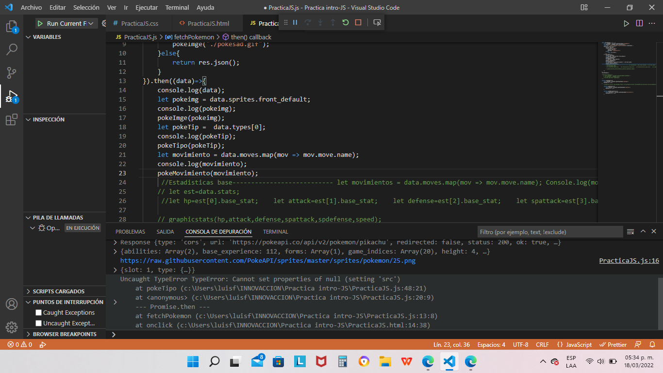Restart the debug session
The height and width of the screenshot is (373, 663).
[345, 22]
